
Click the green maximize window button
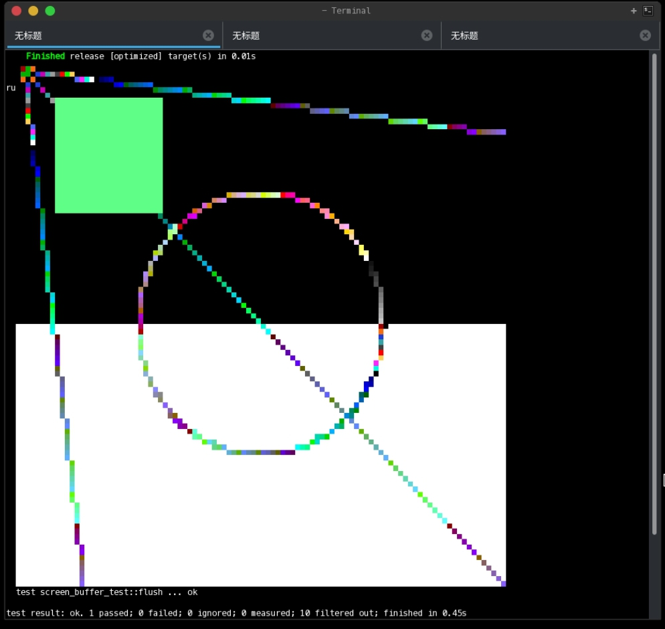click(x=50, y=11)
